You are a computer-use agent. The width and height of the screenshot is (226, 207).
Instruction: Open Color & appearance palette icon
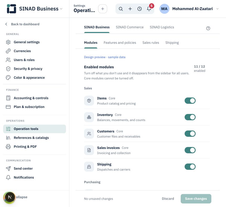[x=8, y=78]
